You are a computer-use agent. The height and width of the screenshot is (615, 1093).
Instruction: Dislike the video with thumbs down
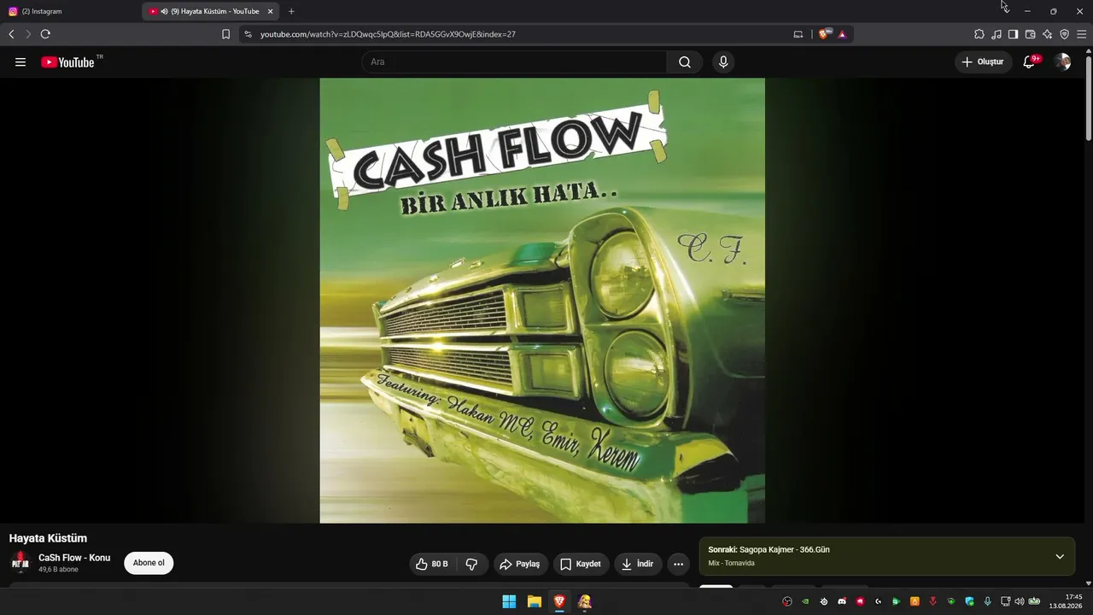(x=471, y=564)
